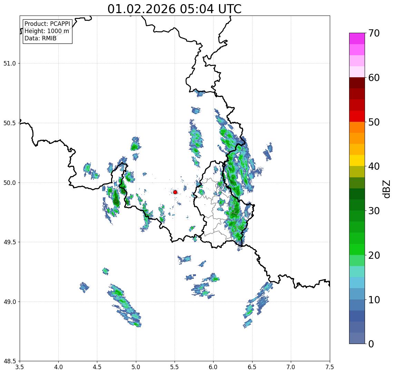Click the colorbar tick label 40

pyautogui.click(x=374, y=166)
